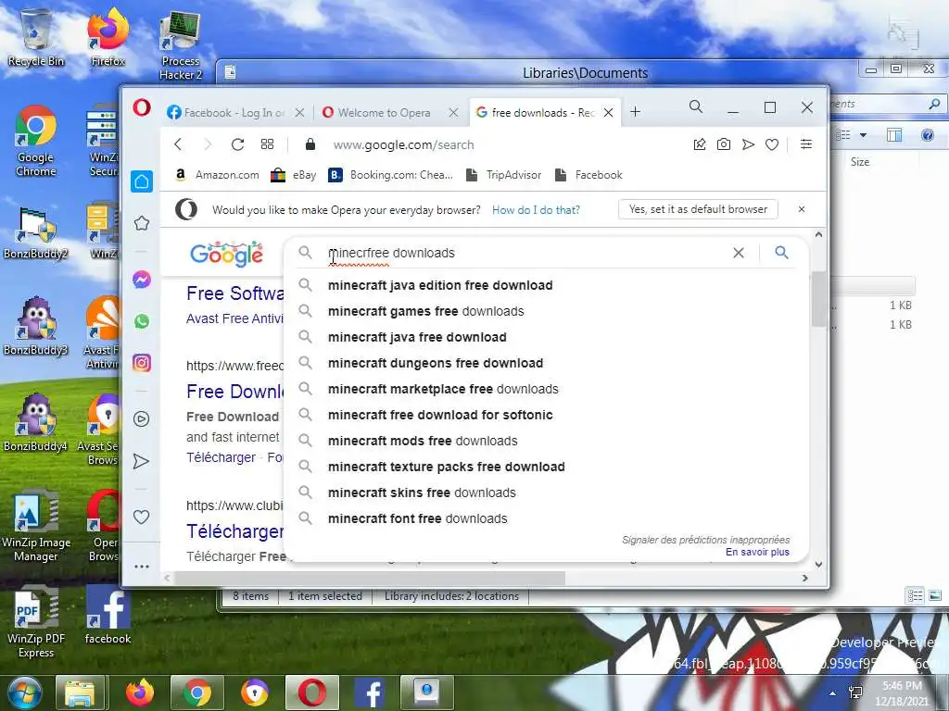Open the Facebook taskbar icon

(x=370, y=692)
